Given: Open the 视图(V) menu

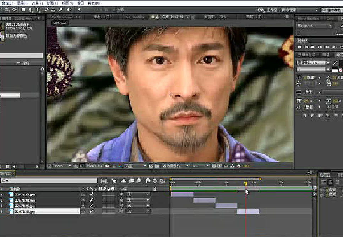Looking at the screenshot, I should click(67, 3).
